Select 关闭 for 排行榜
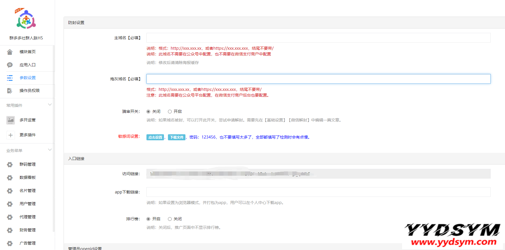 [x=170, y=219]
